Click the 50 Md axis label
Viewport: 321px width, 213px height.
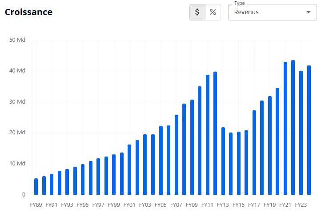click(x=17, y=40)
